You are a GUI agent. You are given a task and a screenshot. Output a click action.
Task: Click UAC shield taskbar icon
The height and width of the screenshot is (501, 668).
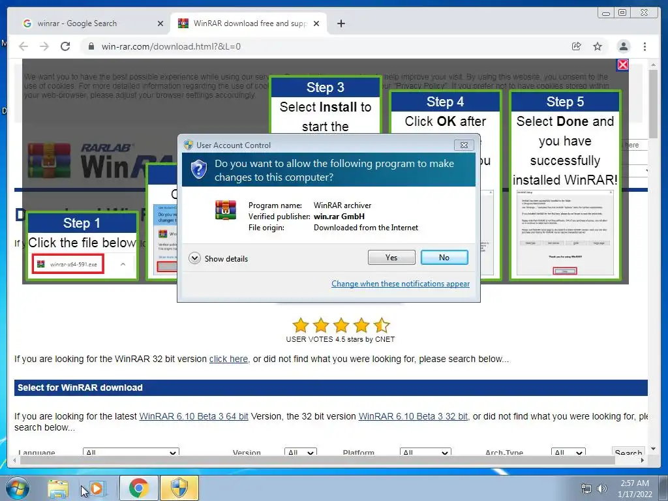(x=179, y=488)
